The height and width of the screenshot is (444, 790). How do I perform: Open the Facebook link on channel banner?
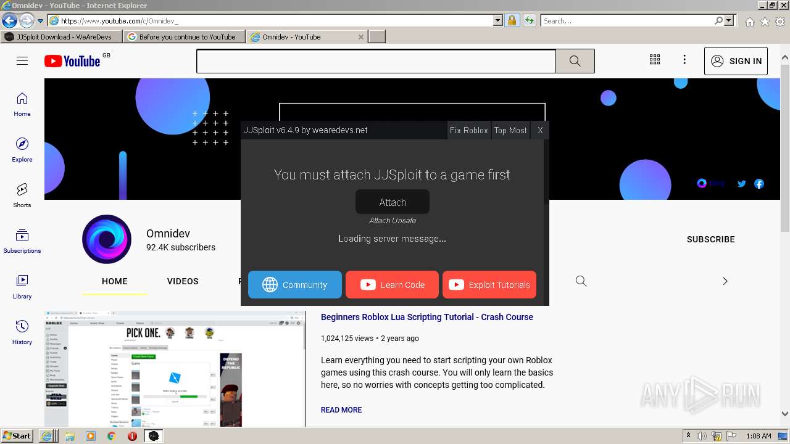[x=759, y=184]
